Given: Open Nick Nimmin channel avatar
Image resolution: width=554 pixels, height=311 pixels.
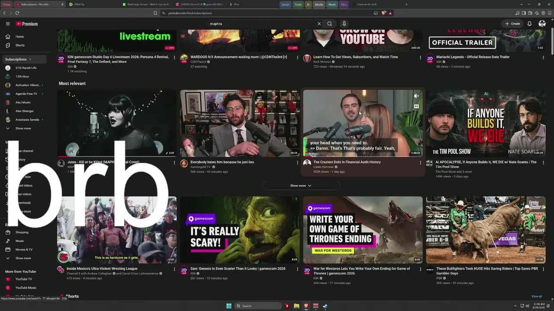Looking at the screenshot, I should [x=307, y=58].
